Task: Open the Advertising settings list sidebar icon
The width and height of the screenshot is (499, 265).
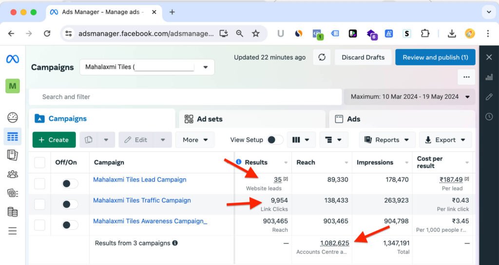Action: [x=12, y=193]
